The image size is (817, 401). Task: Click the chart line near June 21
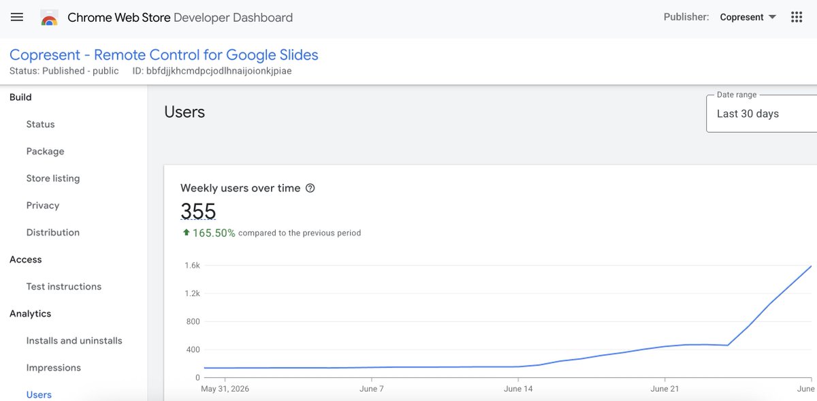coord(664,347)
